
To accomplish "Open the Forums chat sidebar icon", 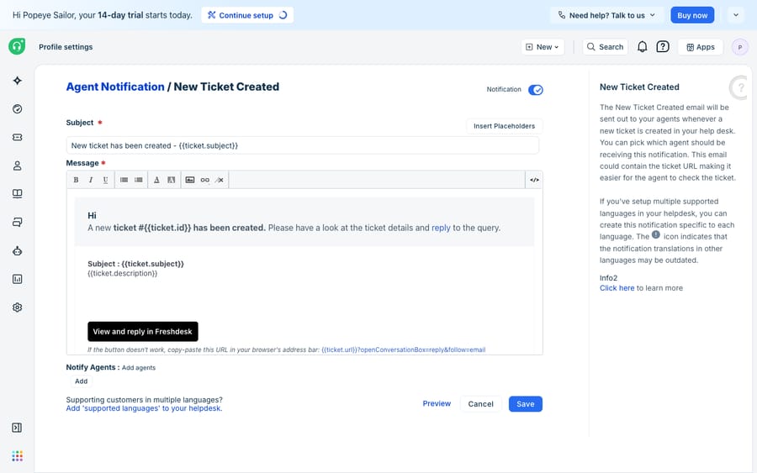I will [18, 223].
